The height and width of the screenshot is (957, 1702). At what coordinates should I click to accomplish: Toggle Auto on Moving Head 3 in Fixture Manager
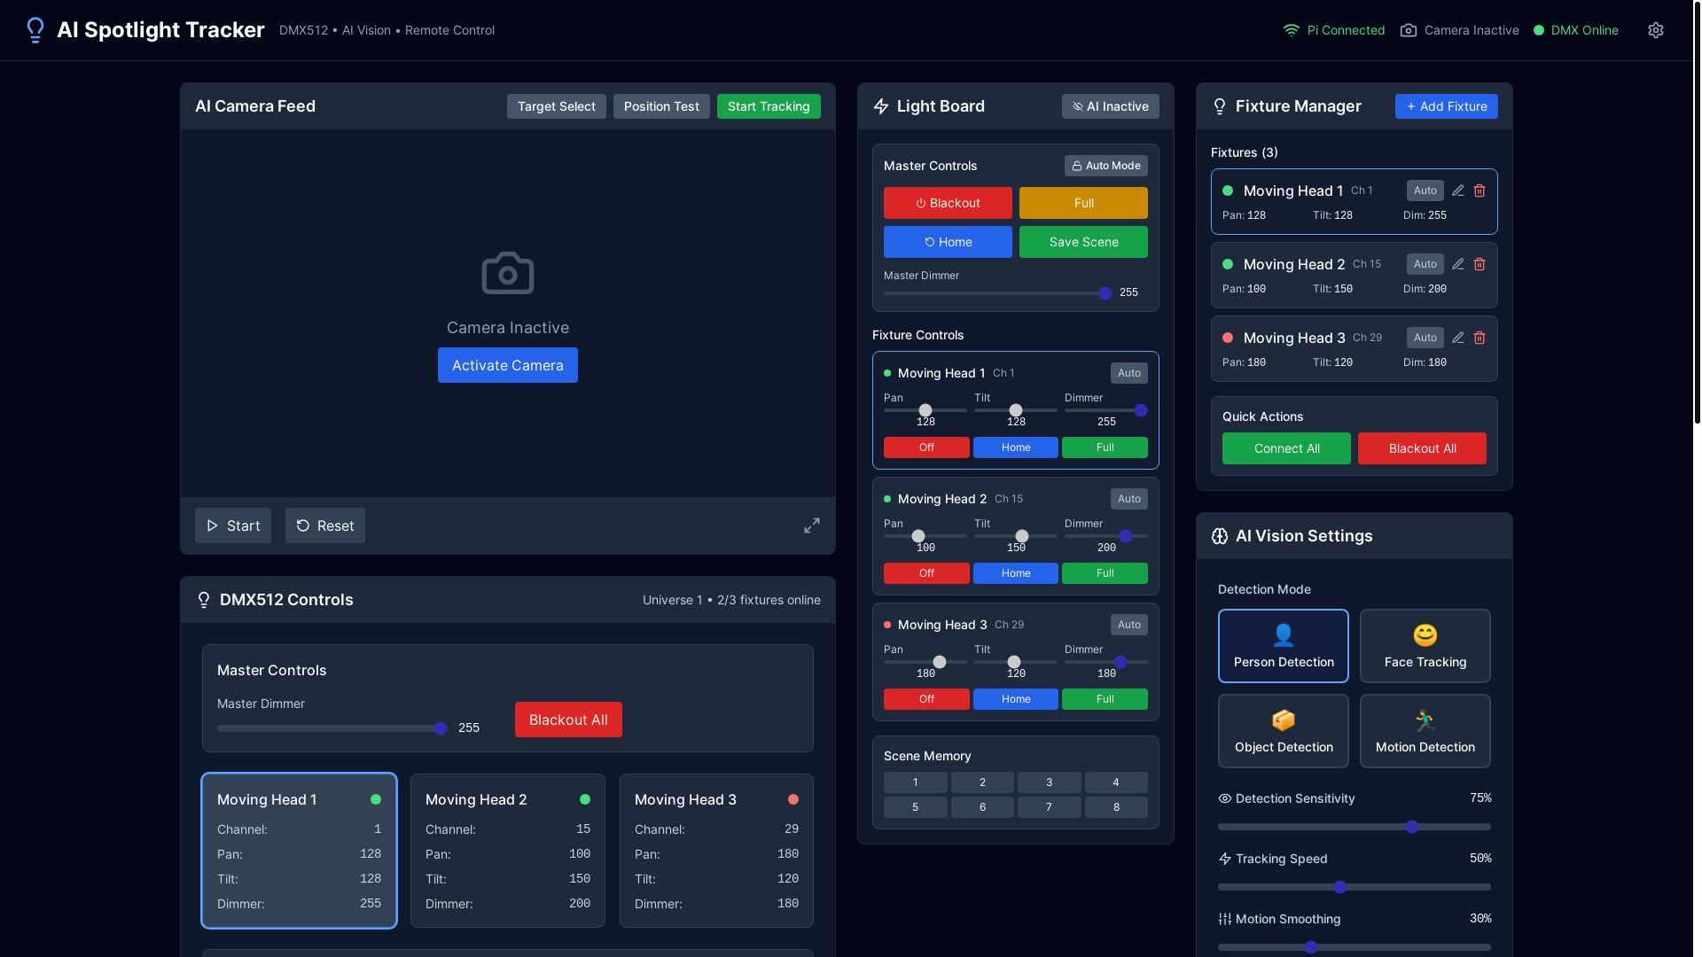[1425, 338]
